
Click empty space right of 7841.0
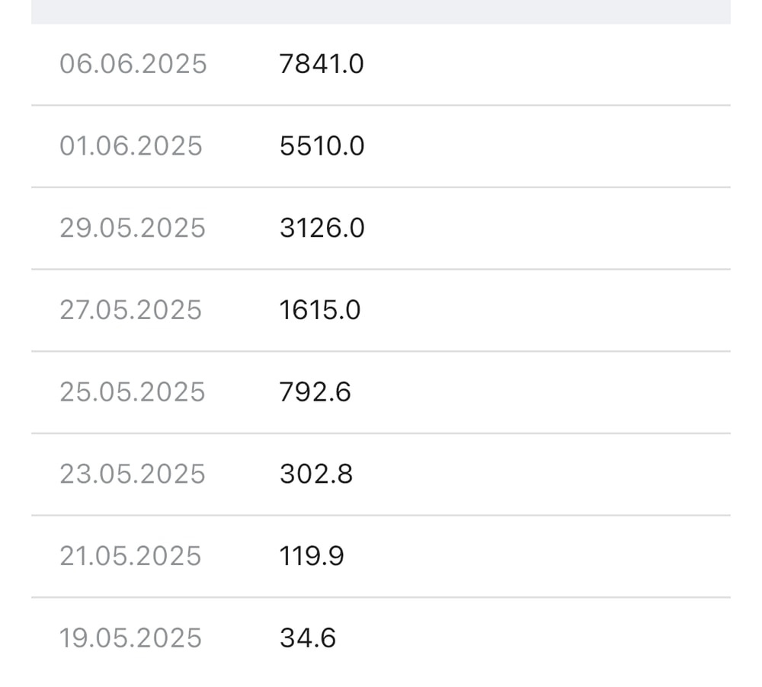pyautogui.click(x=549, y=64)
